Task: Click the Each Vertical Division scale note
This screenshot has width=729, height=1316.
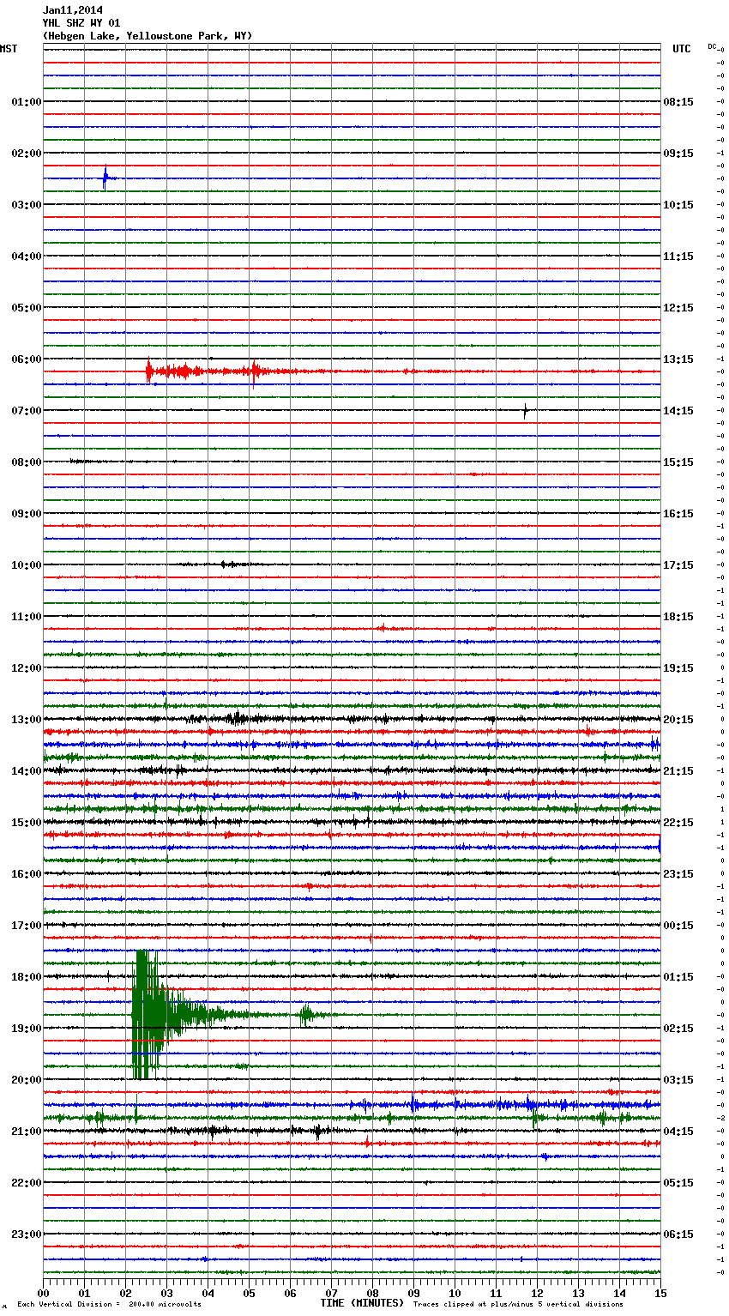Action: pyautogui.click(x=109, y=1304)
